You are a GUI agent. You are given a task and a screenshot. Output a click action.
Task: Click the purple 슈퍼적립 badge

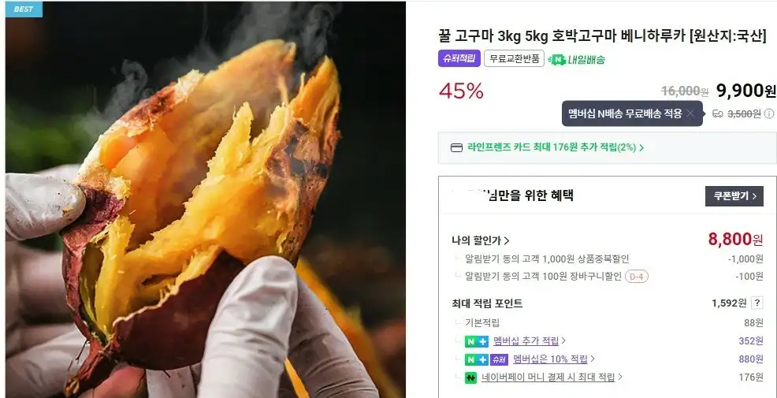pyautogui.click(x=459, y=58)
